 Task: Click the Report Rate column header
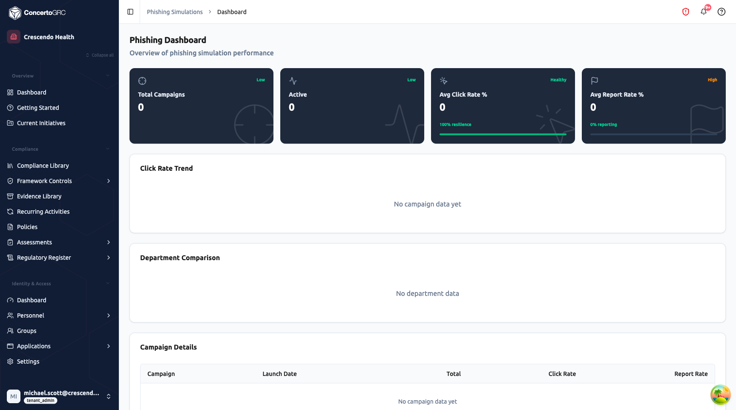(691, 374)
